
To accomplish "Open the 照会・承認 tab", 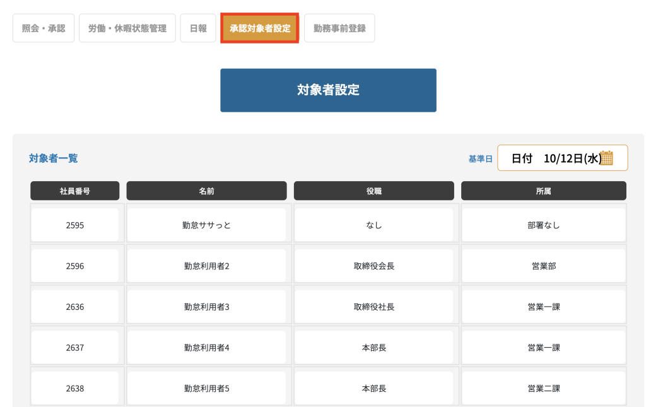I will (x=44, y=28).
